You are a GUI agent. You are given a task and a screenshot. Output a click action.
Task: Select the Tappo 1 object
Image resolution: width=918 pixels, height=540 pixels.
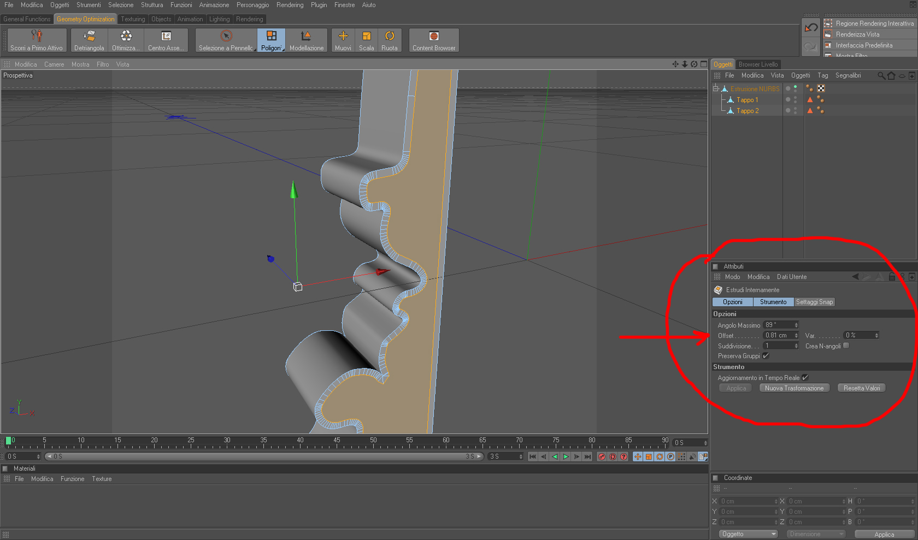747,100
